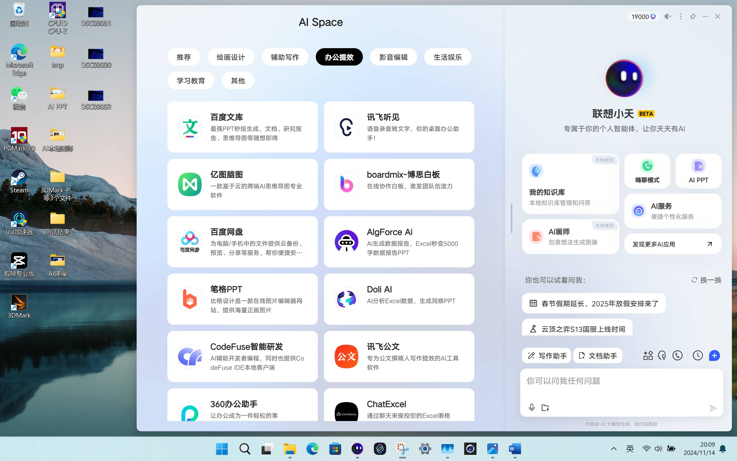Click the send arrow button
Screen dimensions: 737x461
713,408
